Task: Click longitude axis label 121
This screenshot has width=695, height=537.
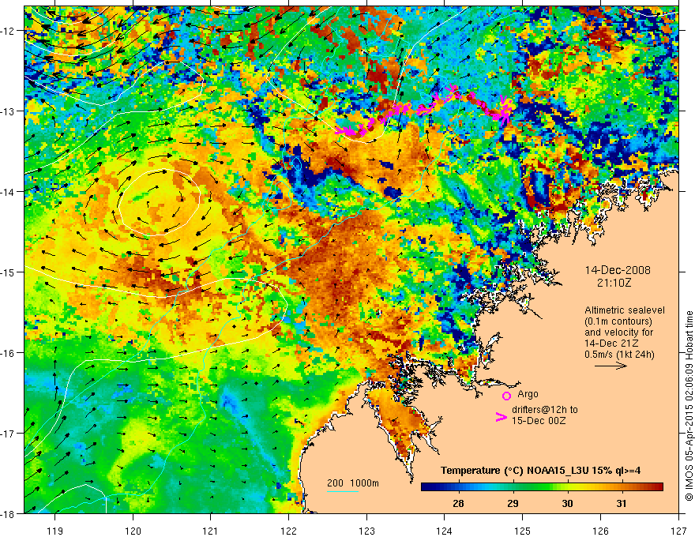Action: (211, 531)
